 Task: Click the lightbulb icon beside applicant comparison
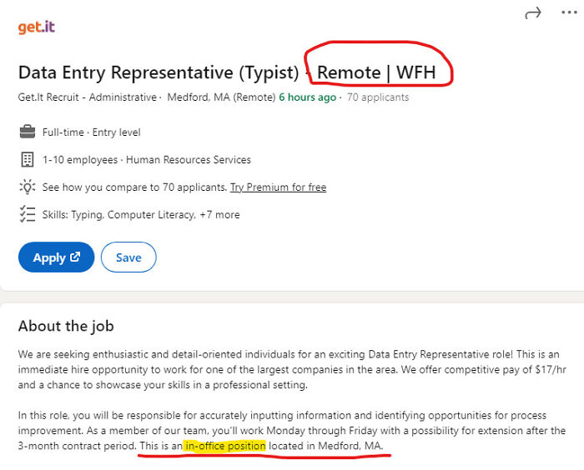[x=27, y=187]
